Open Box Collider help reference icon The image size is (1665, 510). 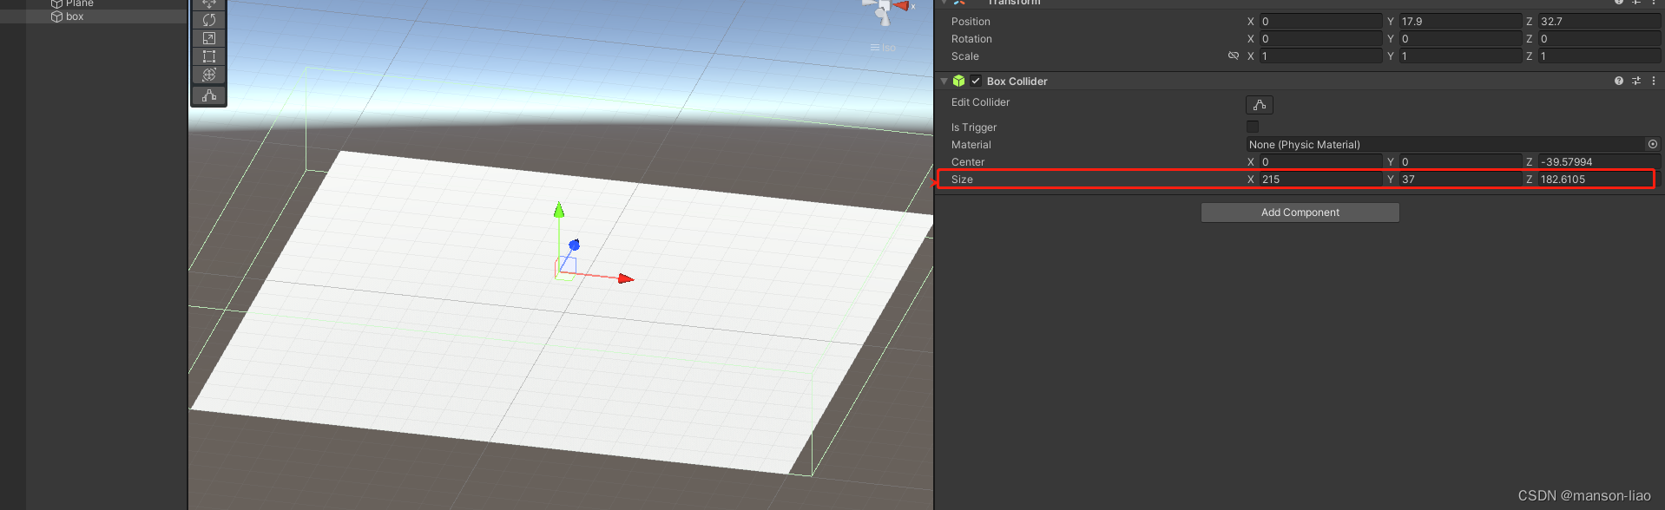[x=1619, y=81]
